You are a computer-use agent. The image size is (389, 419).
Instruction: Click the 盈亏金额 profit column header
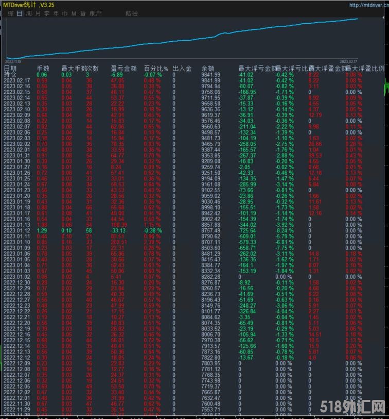123,68
